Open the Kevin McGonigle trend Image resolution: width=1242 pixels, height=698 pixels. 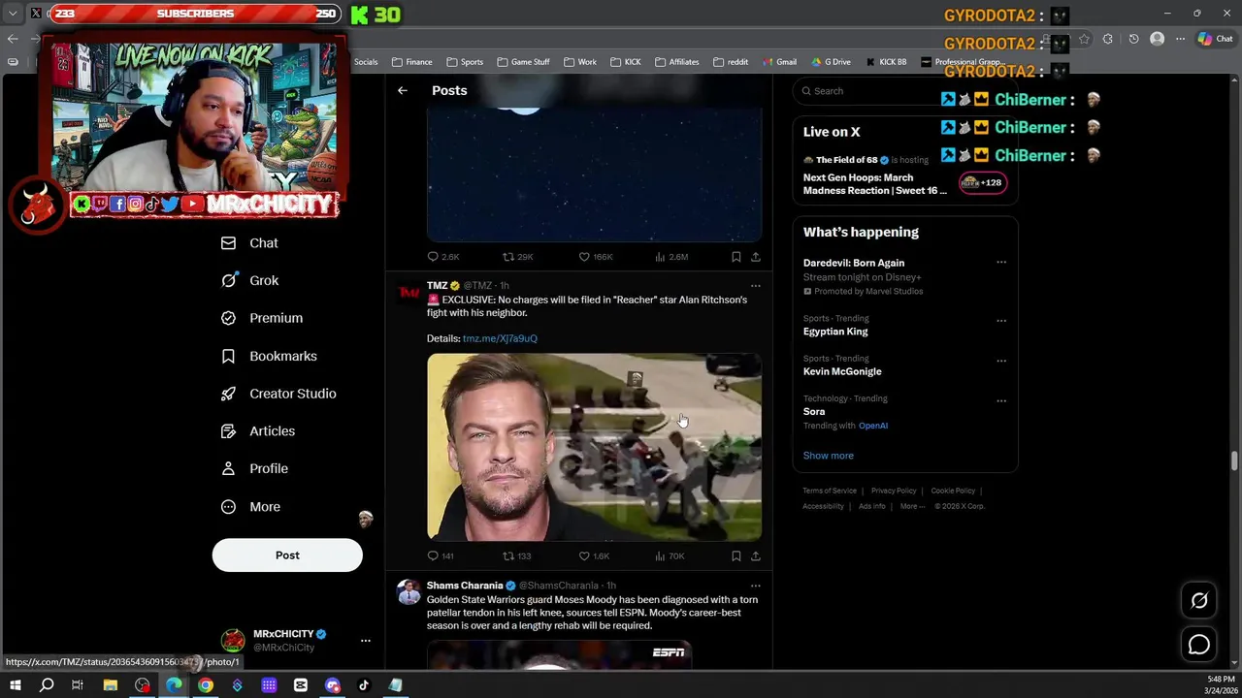pyautogui.click(x=842, y=371)
